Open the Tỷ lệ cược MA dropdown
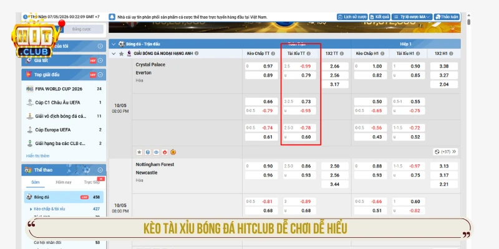 click(412, 17)
